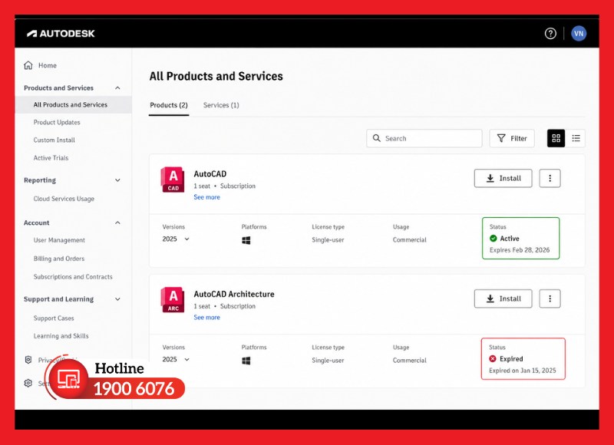Screen dimensions: 614x445
Task: Click the All Products and Services heading
Action: click(x=216, y=76)
